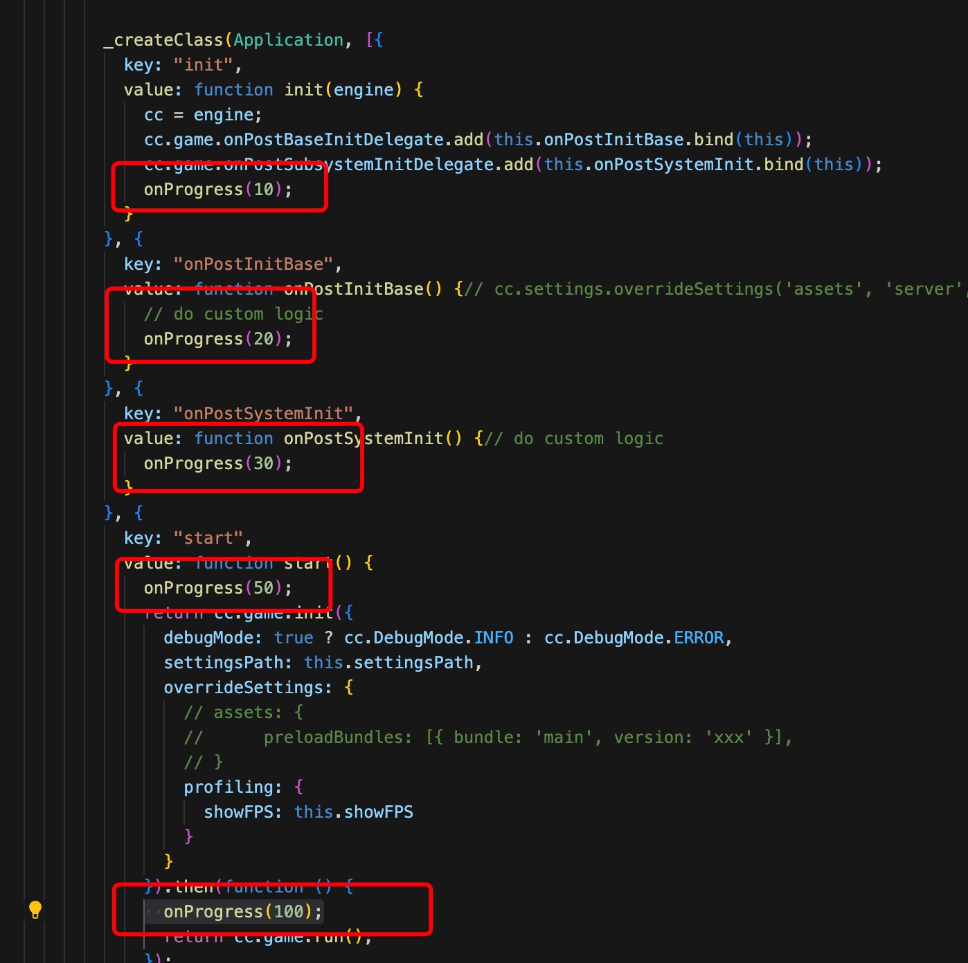Click "settingsPath: this.settingsPath," line
Screen dimensions: 968x963
tap(323, 663)
